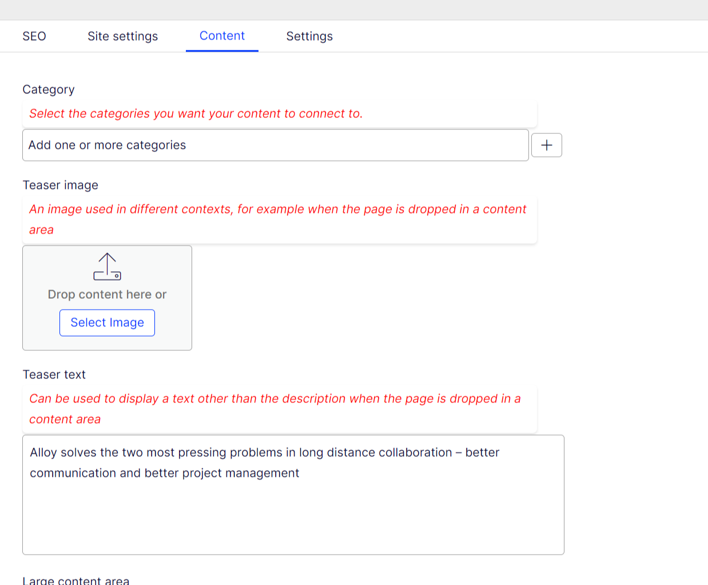Click the Teaser text label
This screenshot has width=708, height=585.
[x=54, y=375]
